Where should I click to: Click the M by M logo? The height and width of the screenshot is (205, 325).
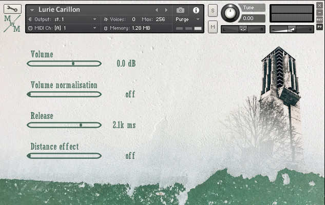tap(12, 23)
